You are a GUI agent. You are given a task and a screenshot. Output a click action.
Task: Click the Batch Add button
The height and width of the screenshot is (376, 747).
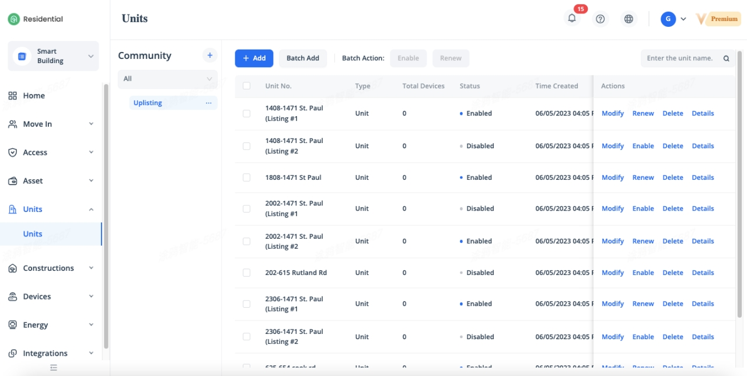click(302, 58)
